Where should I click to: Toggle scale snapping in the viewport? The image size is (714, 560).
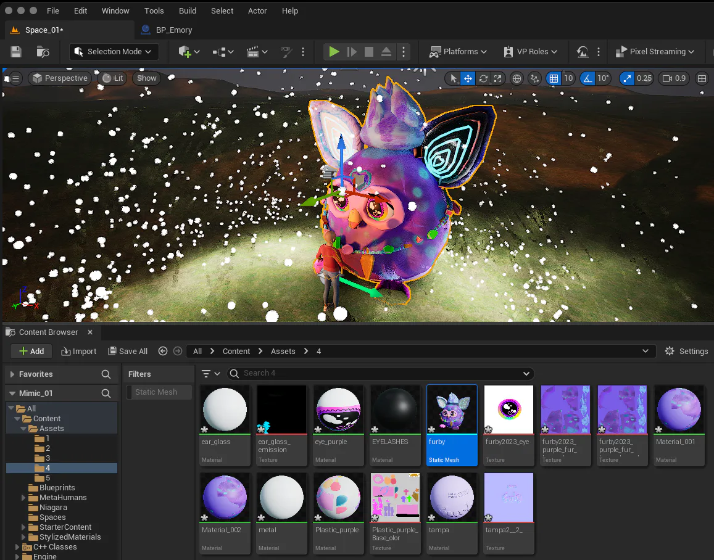click(628, 78)
